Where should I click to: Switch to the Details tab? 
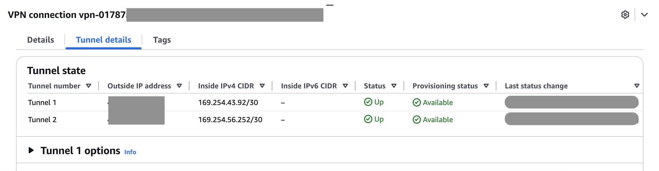click(40, 40)
